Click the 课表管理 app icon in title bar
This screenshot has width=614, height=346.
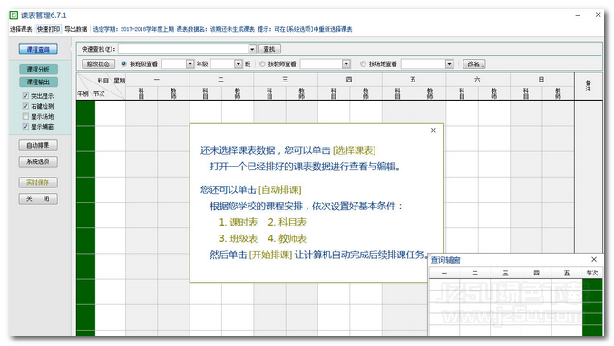point(14,15)
